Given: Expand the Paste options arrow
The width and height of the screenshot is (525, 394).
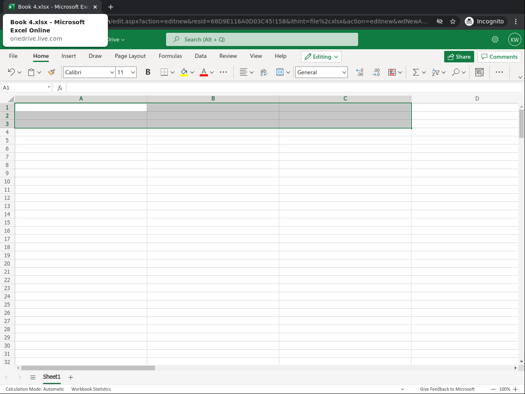Looking at the screenshot, I should click(x=39, y=73).
